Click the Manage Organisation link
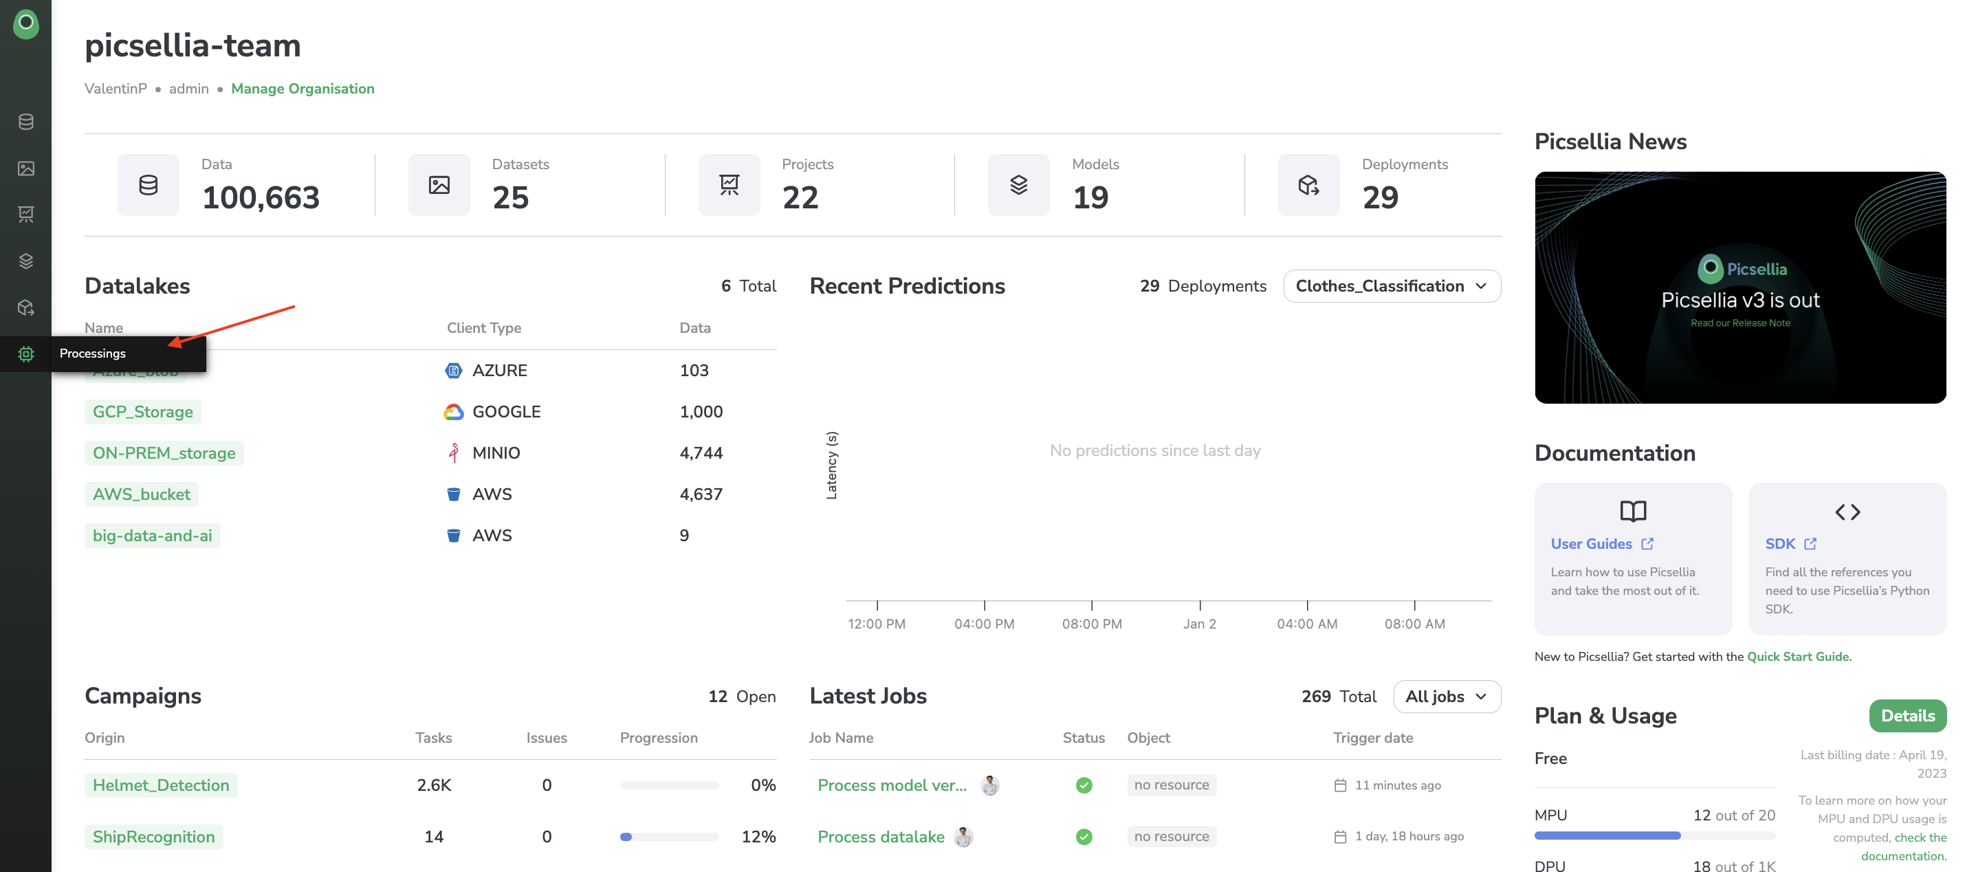The image size is (1965, 872). click(303, 89)
